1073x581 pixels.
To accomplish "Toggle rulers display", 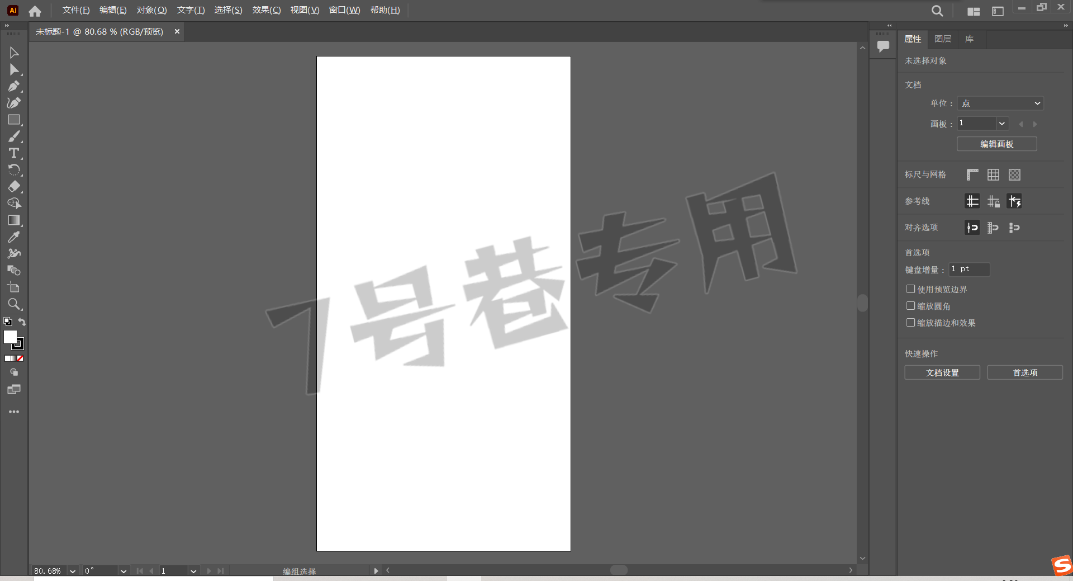I will (972, 175).
